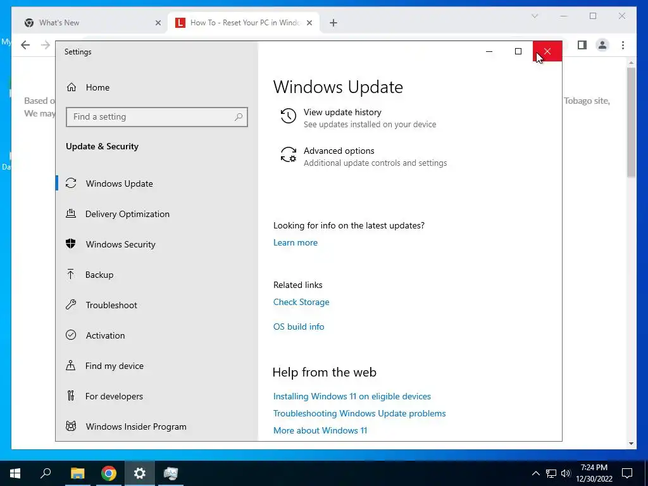Screen dimensions: 648x486
Task: Open Delivery Optimization settings
Action: 157,214
